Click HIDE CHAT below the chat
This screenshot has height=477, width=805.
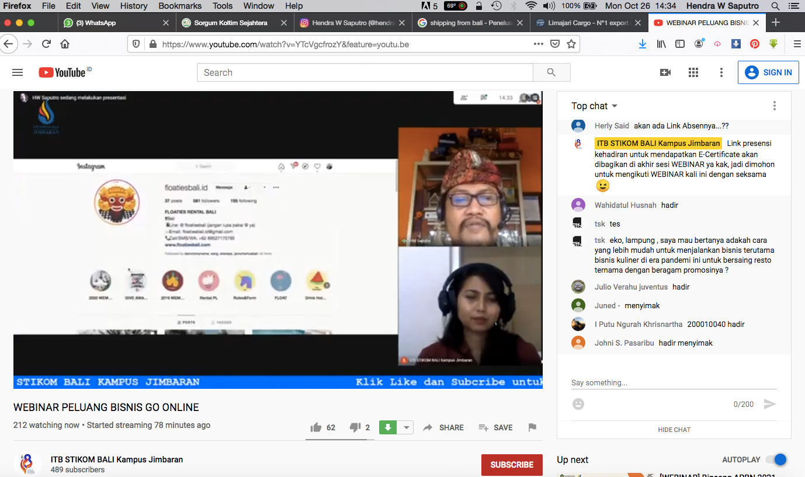point(674,430)
